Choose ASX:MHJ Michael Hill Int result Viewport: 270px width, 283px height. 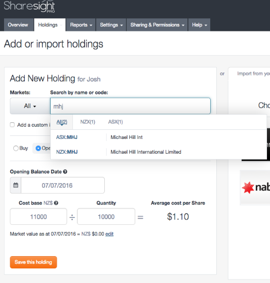(x=159, y=137)
